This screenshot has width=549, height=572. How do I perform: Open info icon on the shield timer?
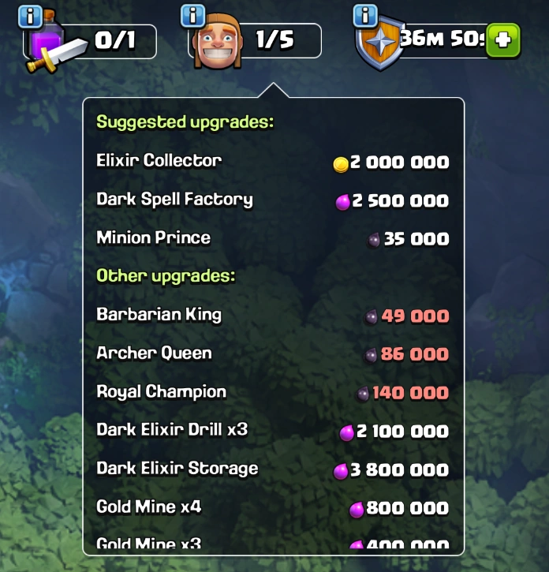pos(365,15)
